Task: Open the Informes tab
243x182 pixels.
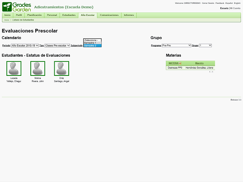Action: tap(129, 15)
